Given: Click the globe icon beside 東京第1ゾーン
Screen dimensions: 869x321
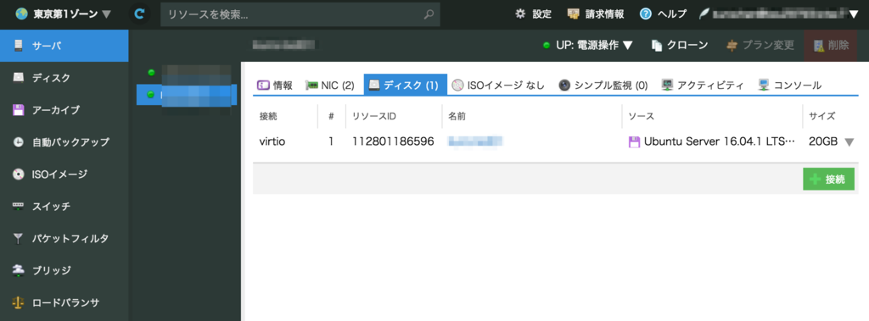Looking at the screenshot, I should [x=21, y=14].
